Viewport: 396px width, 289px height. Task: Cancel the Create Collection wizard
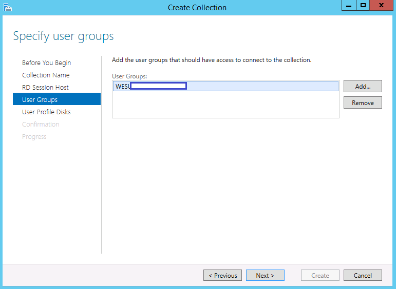point(363,275)
